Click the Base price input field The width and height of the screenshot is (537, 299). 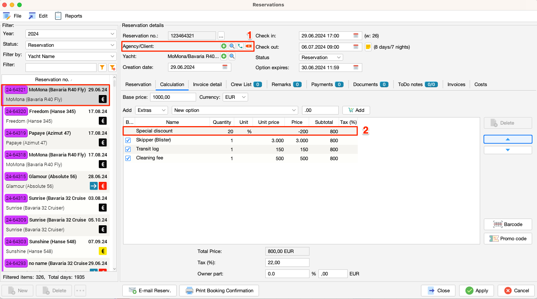(173, 97)
